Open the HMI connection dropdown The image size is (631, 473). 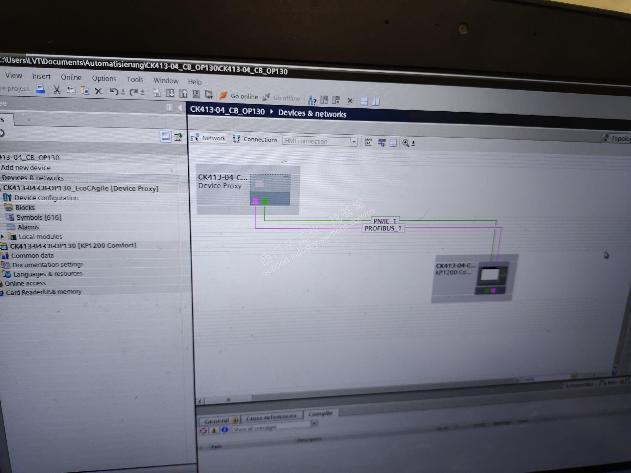(x=354, y=142)
